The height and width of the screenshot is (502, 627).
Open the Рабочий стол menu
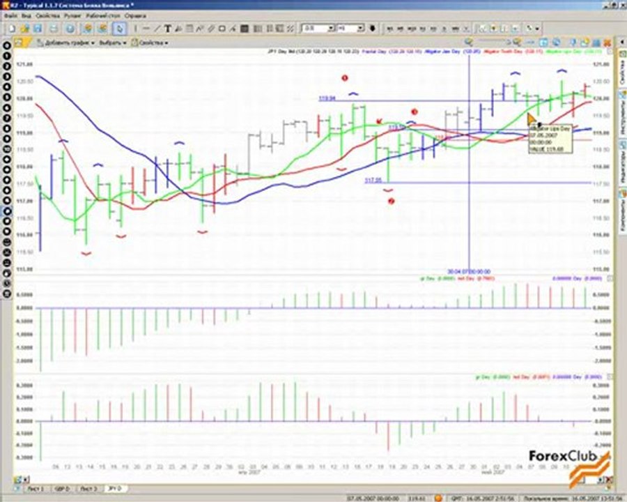(103, 16)
